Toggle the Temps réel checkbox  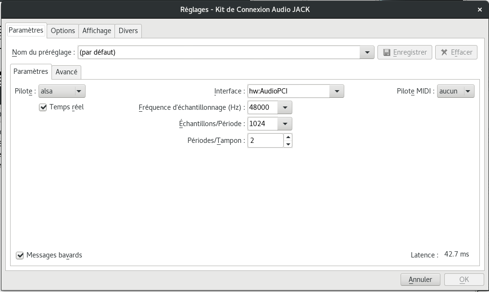pos(43,107)
